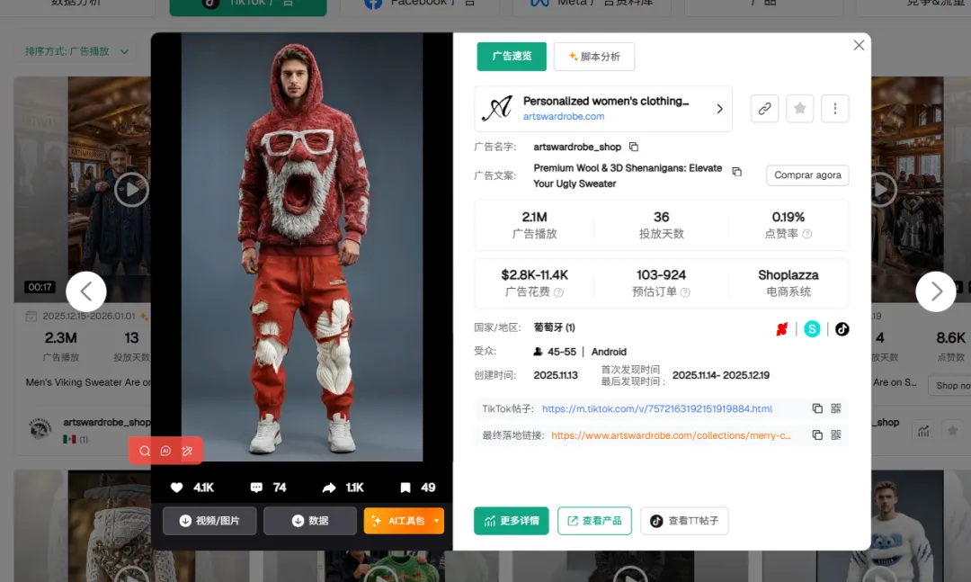Play the background Viking sweater video

click(x=131, y=190)
